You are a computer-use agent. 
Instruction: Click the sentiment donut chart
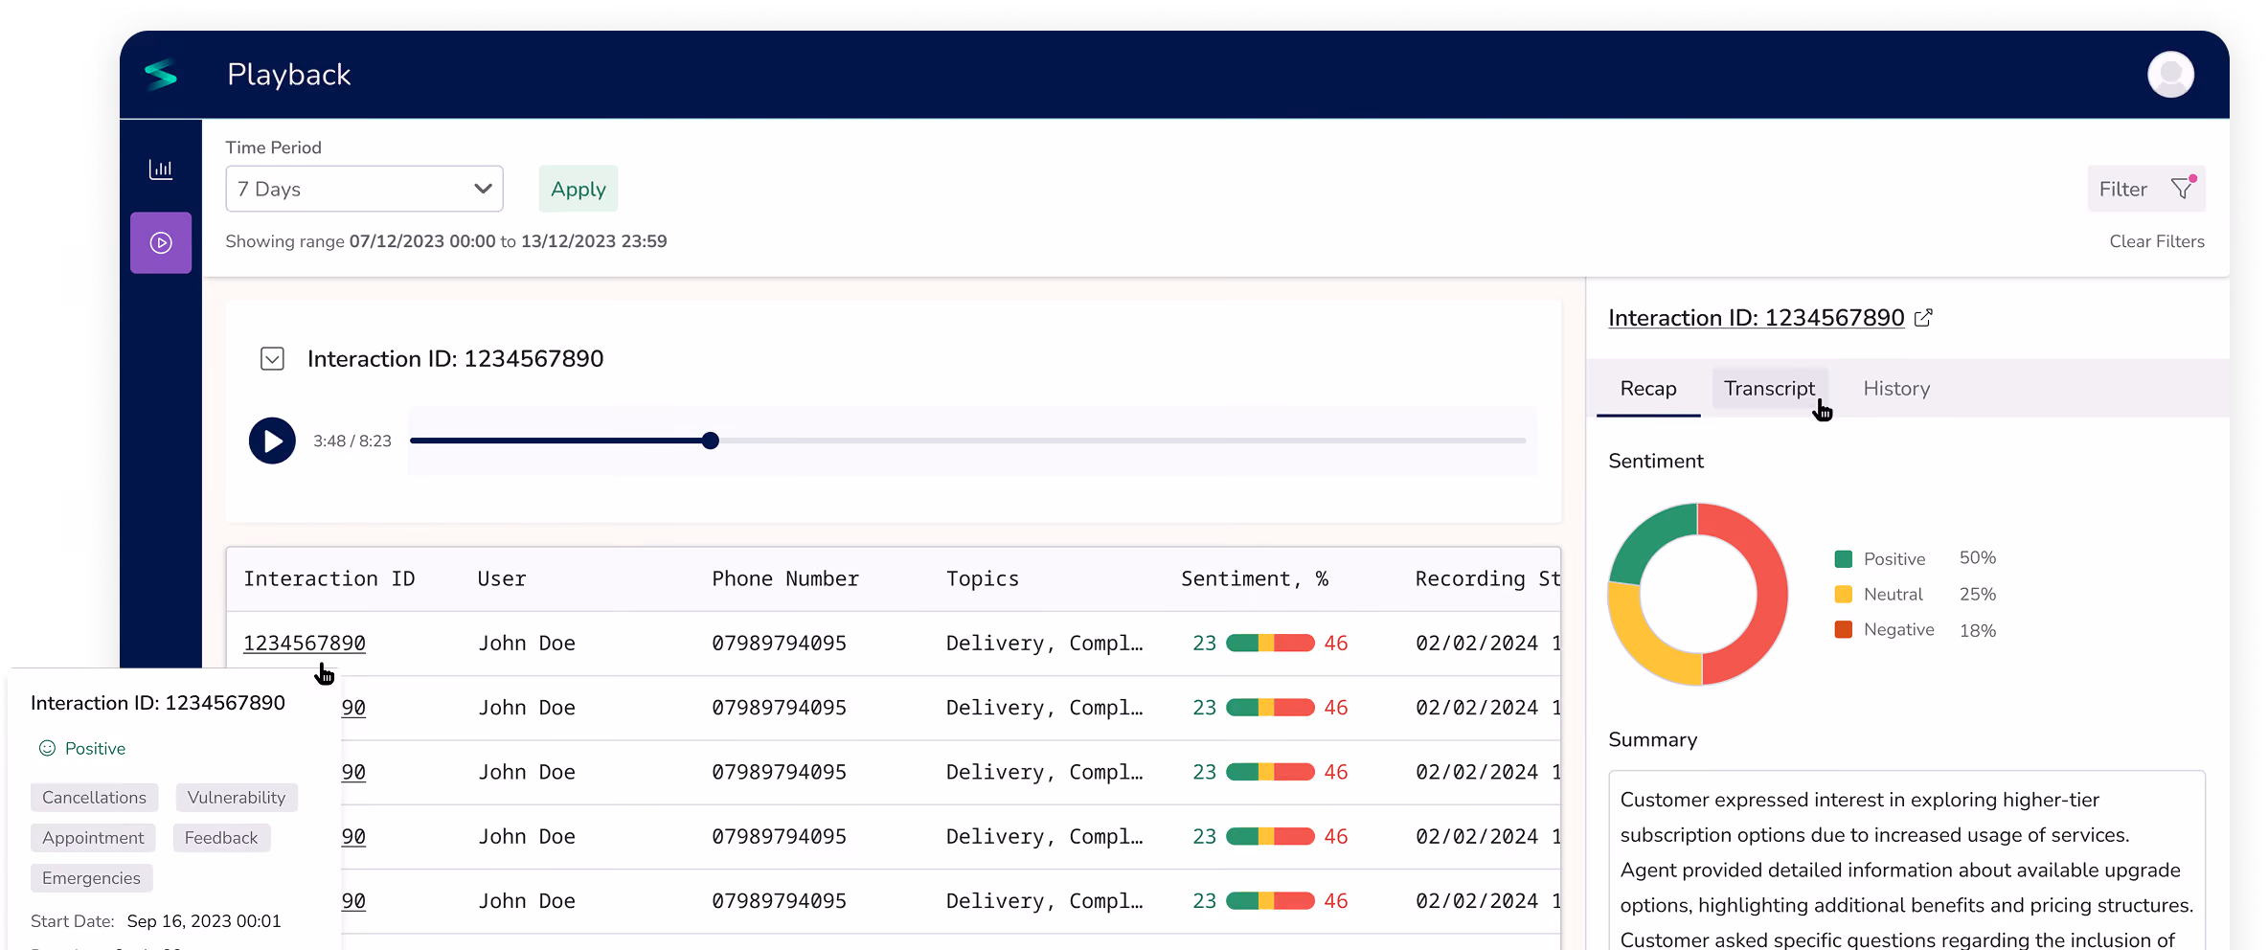pyautogui.click(x=1698, y=594)
